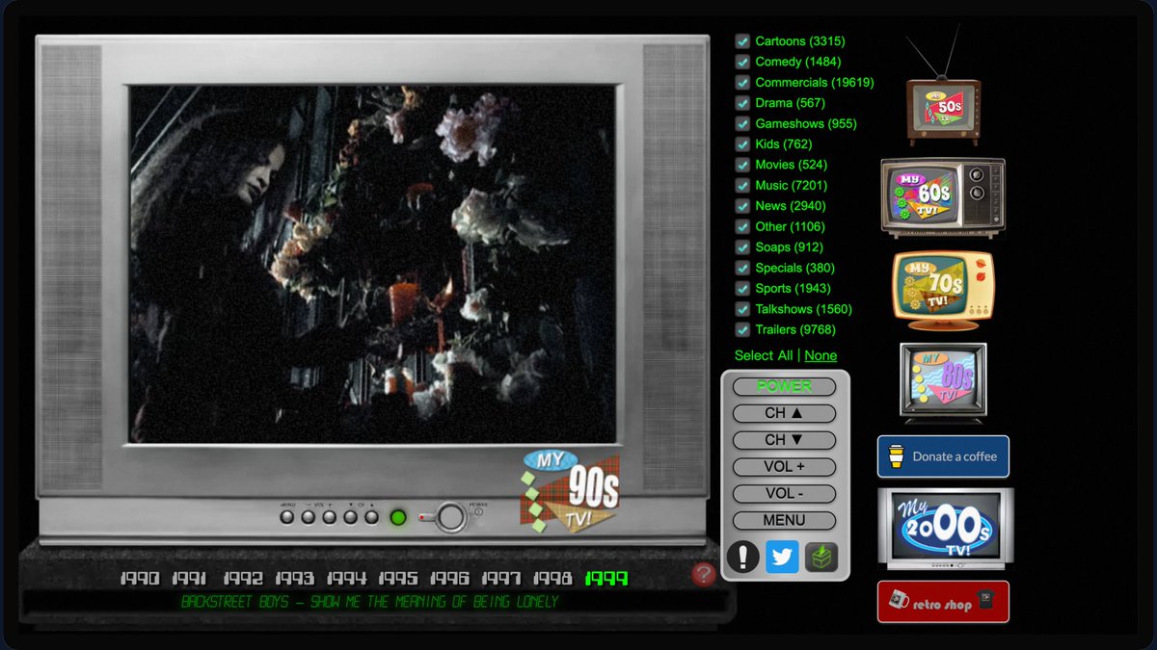This screenshot has height=650, width=1157.
Task: Click the TV's volume plus front button
Action: tap(330, 517)
